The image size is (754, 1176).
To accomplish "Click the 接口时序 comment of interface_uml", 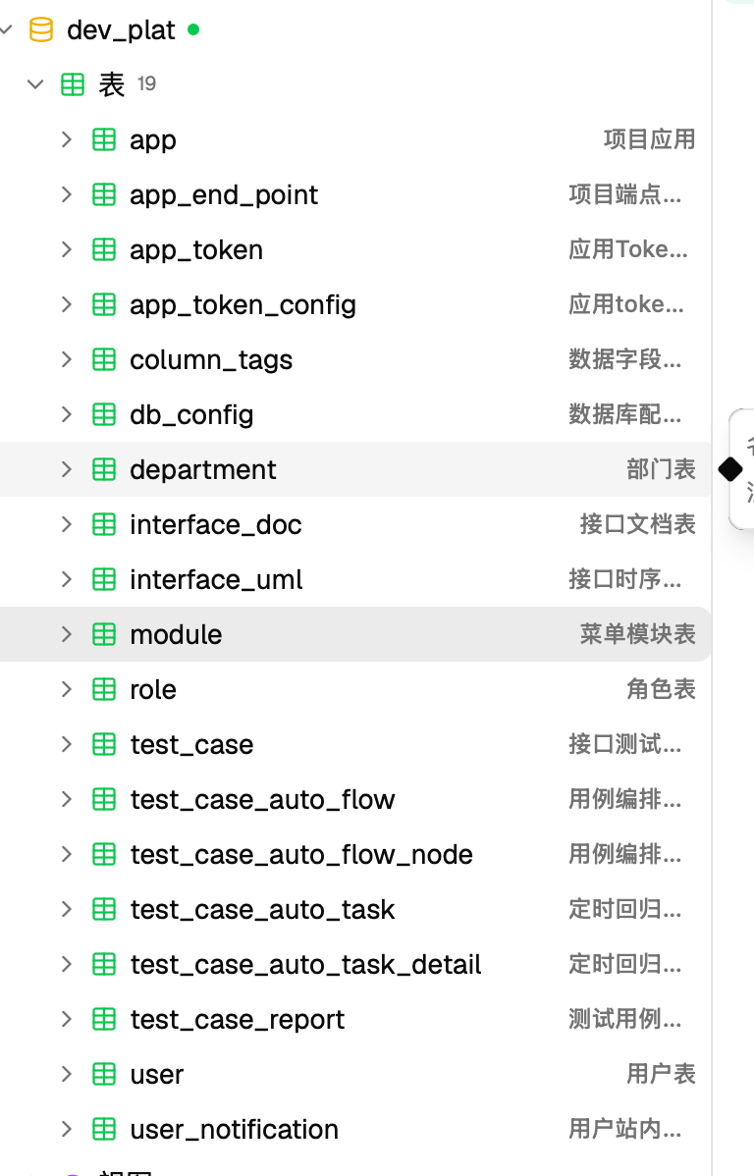I will click(x=625, y=579).
